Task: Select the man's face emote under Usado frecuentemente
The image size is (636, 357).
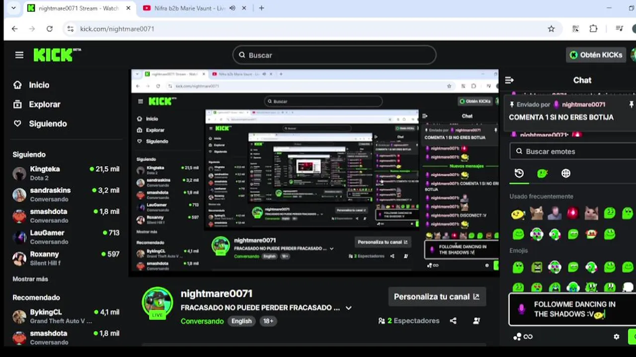Action: (555, 213)
